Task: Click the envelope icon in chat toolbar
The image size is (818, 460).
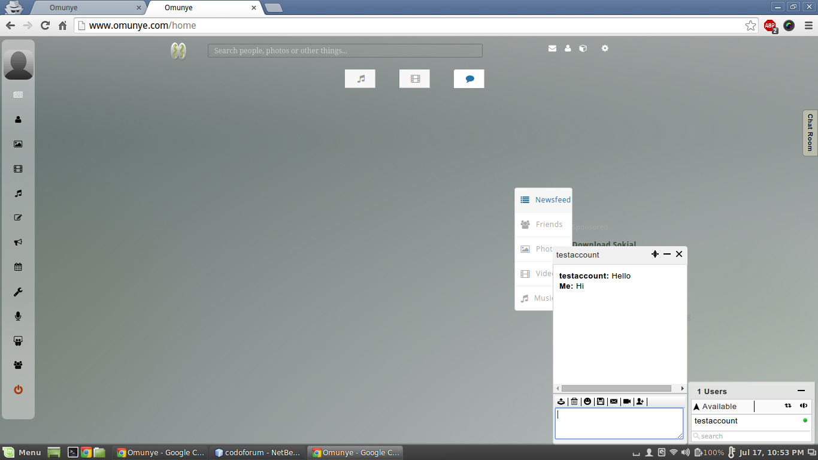Action: [614, 401]
